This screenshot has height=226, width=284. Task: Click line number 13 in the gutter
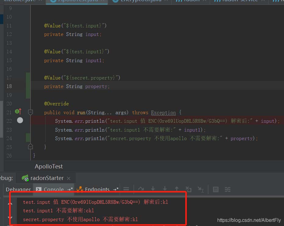[9, 43]
